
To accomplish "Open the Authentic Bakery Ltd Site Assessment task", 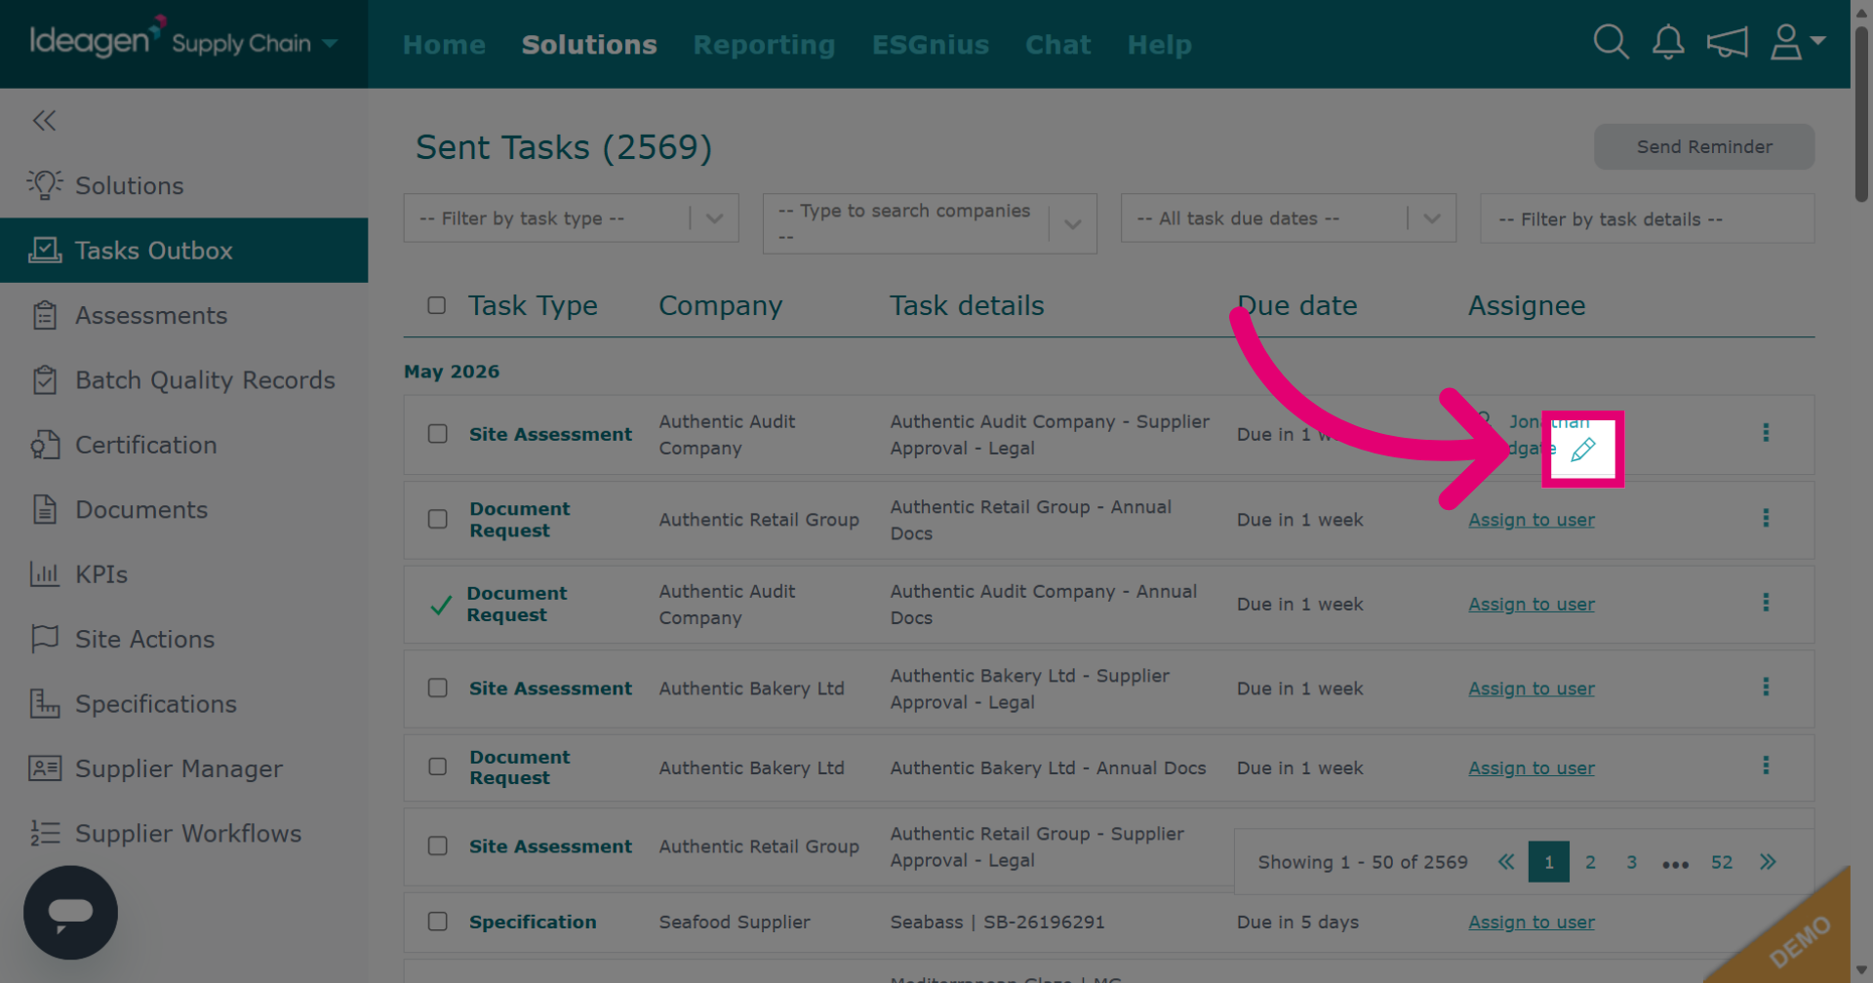I will point(550,688).
